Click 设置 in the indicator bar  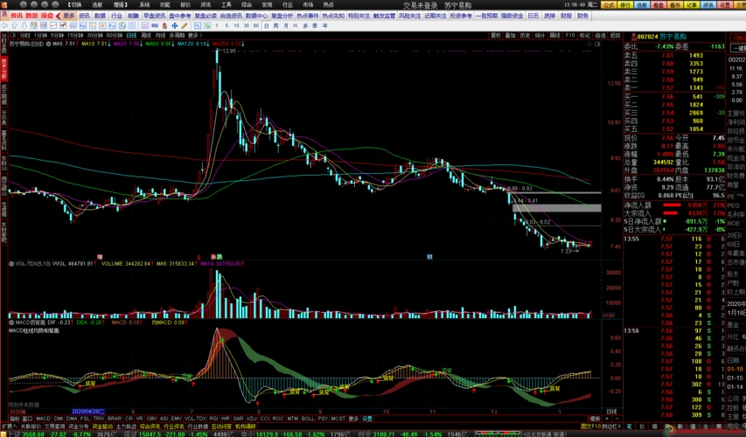[367, 418]
